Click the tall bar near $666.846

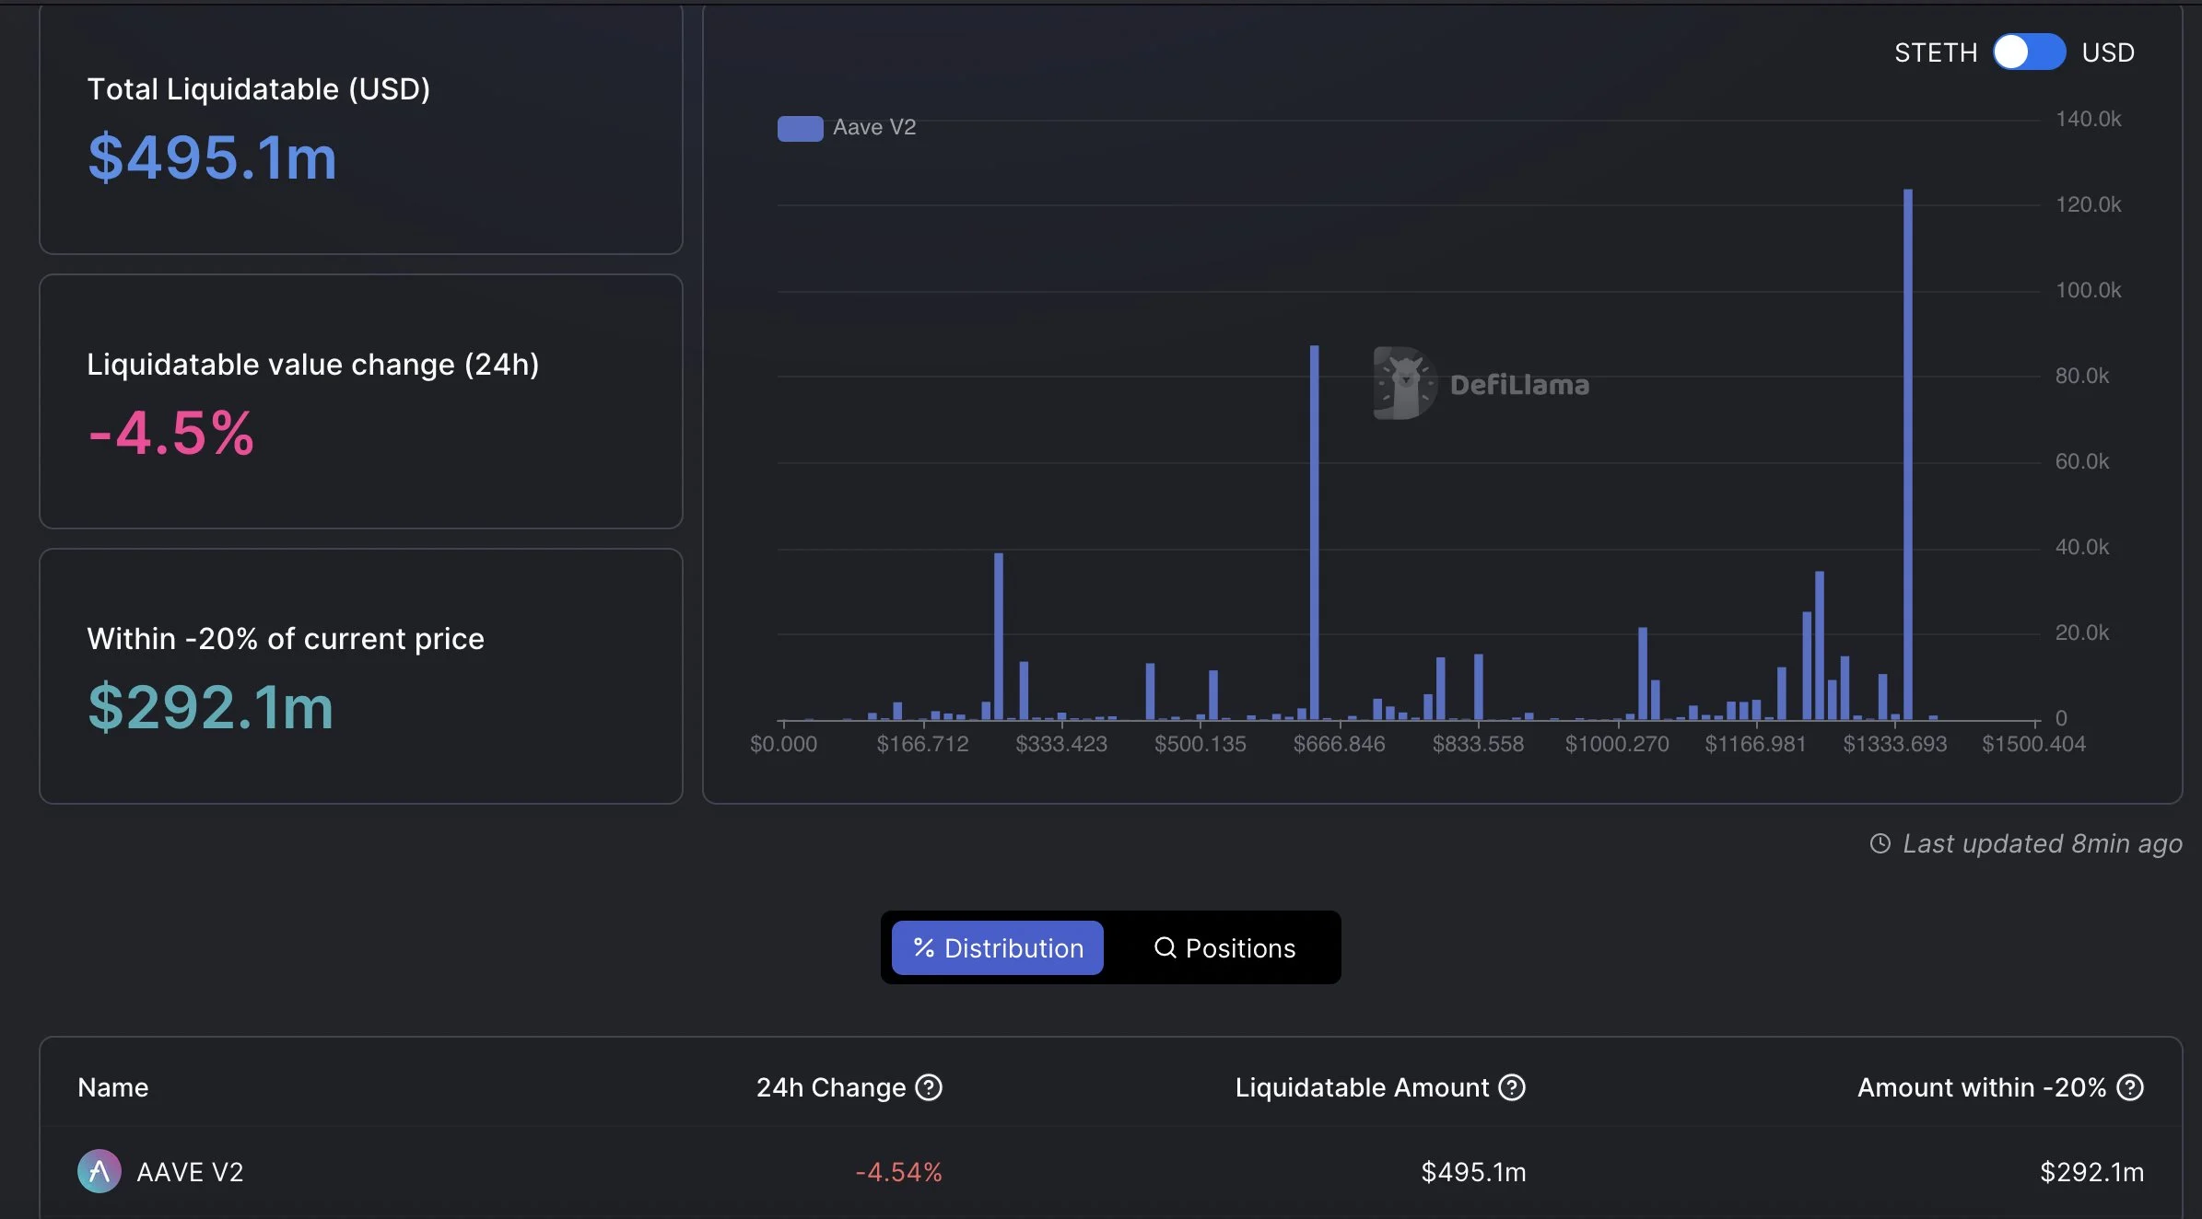(1314, 534)
